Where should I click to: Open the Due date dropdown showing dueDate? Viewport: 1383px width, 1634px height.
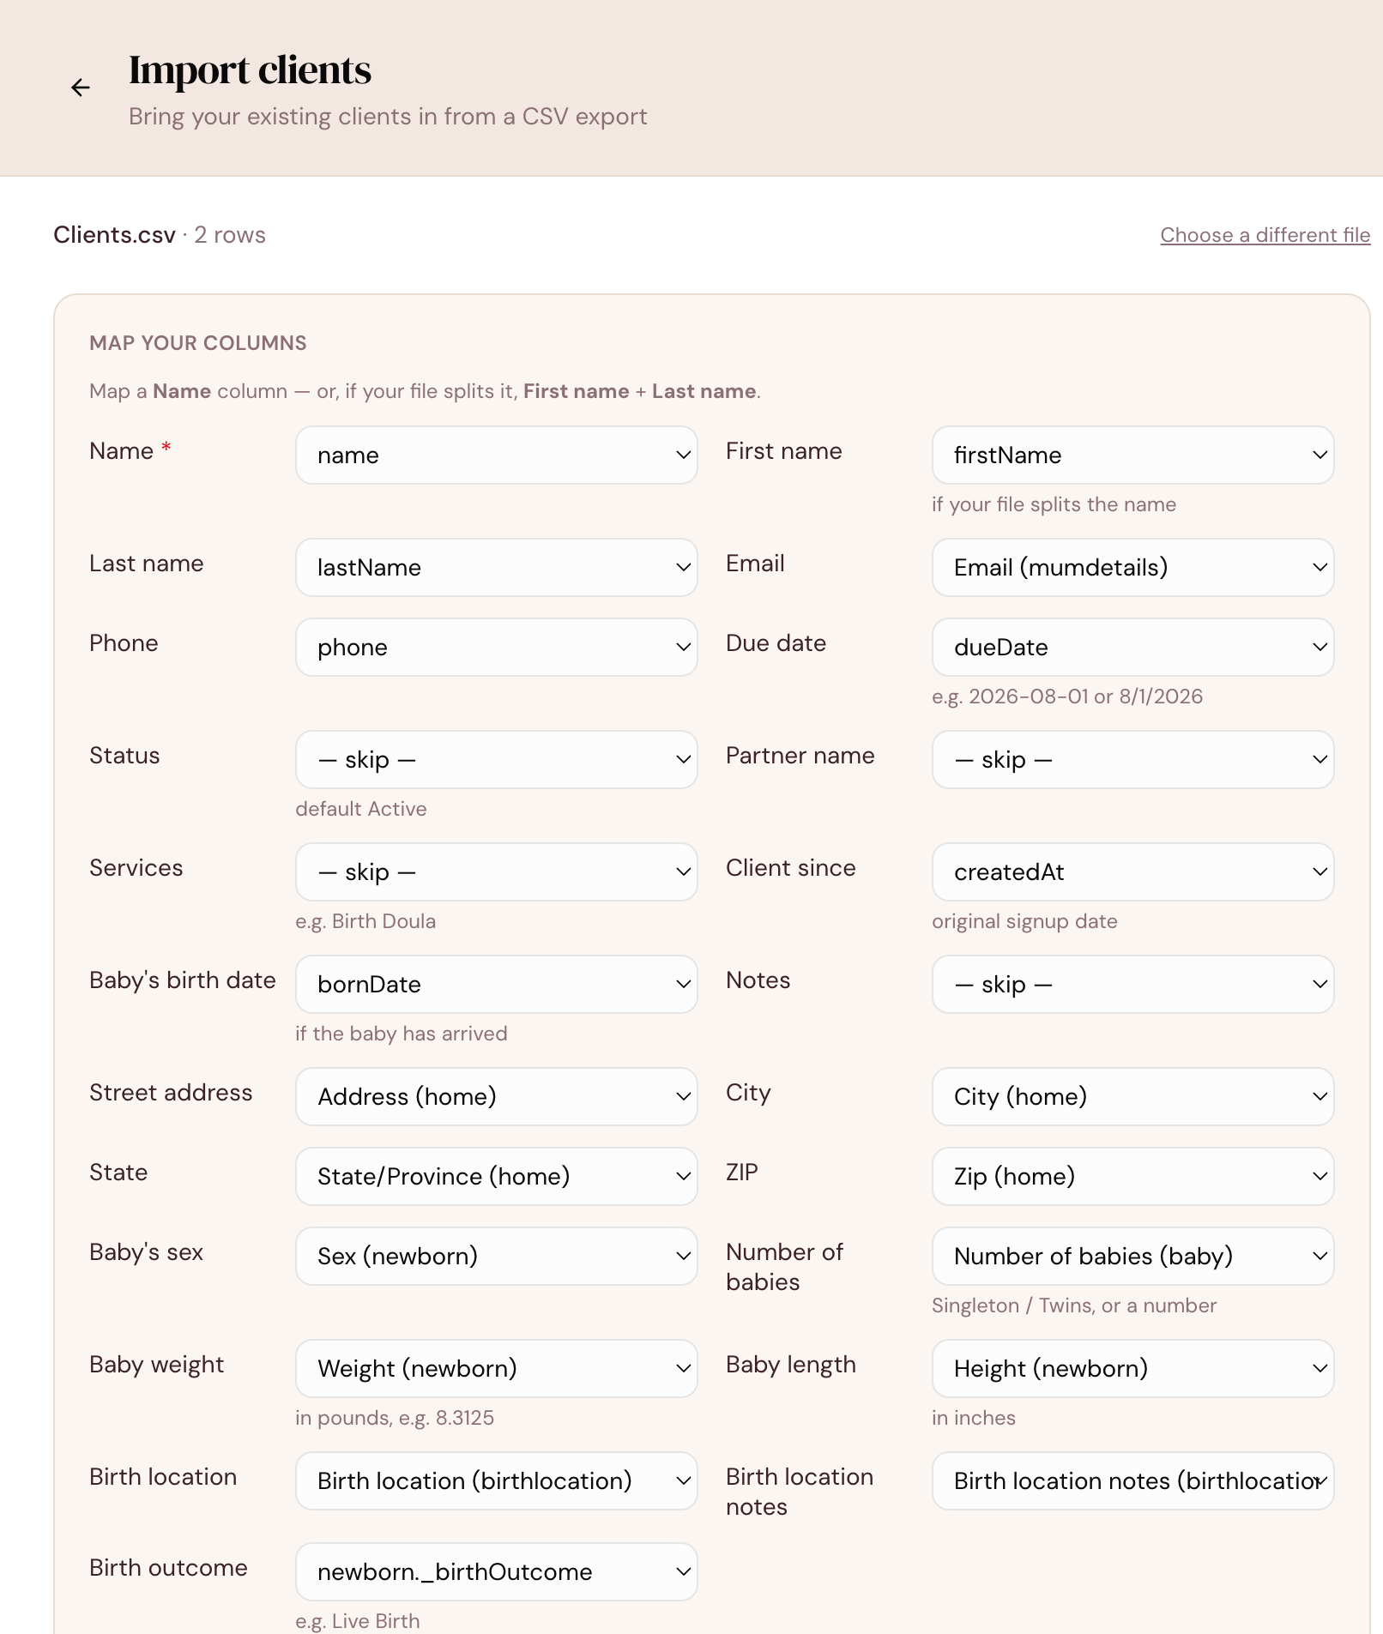click(x=1132, y=648)
